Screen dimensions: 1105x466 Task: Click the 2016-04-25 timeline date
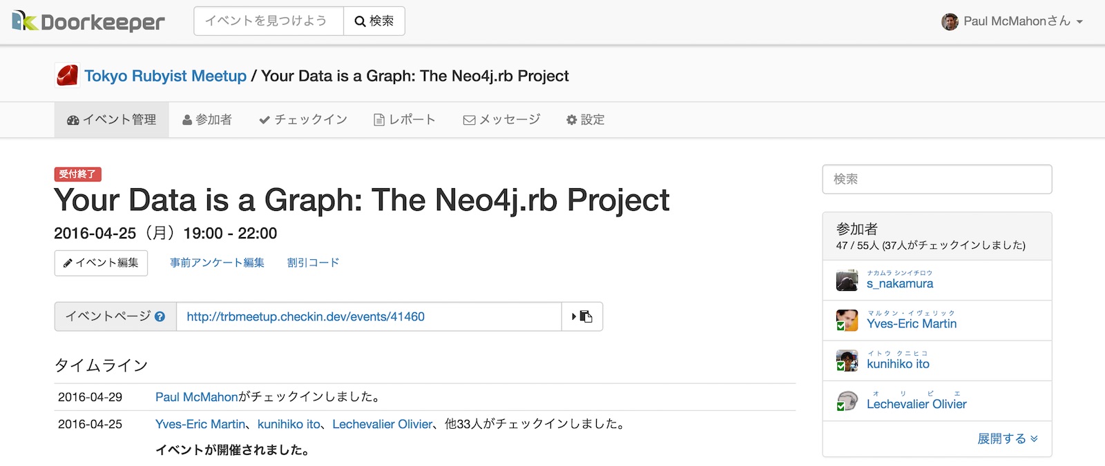[90, 424]
